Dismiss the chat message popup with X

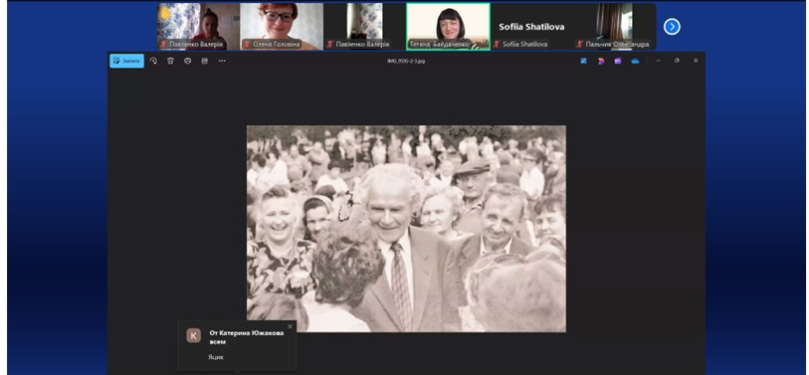[290, 326]
